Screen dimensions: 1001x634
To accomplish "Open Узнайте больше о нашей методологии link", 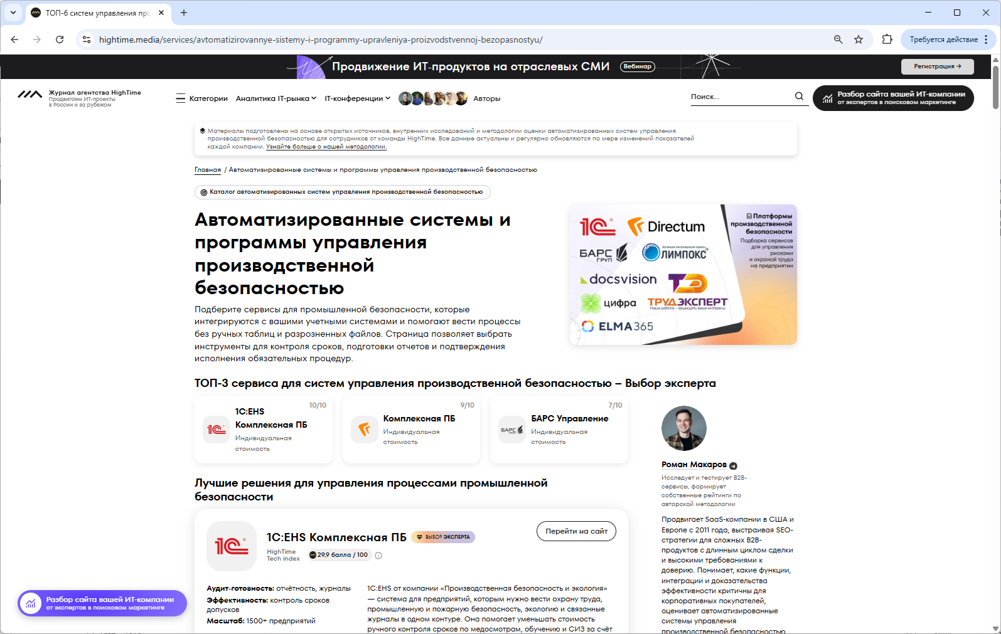I will point(326,147).
